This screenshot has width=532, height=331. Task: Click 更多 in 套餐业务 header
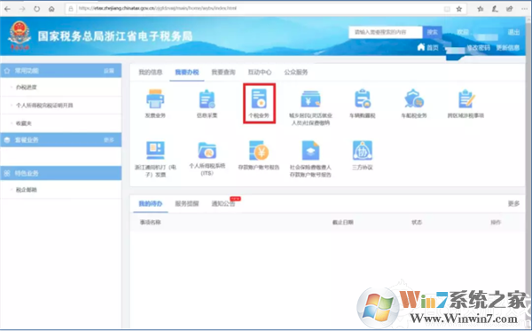[x=109, y=140]
